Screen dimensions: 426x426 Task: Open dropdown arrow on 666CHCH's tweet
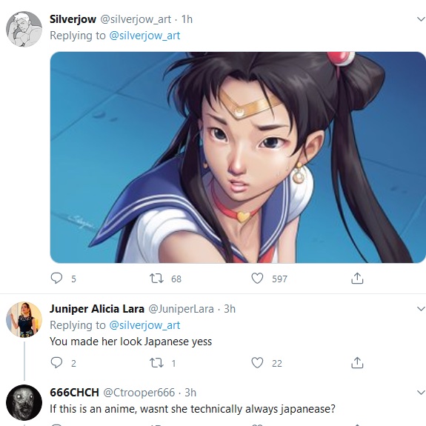coord(421,393)
